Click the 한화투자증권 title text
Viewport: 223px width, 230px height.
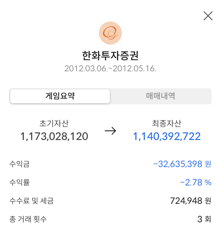[x=110, y=55]
